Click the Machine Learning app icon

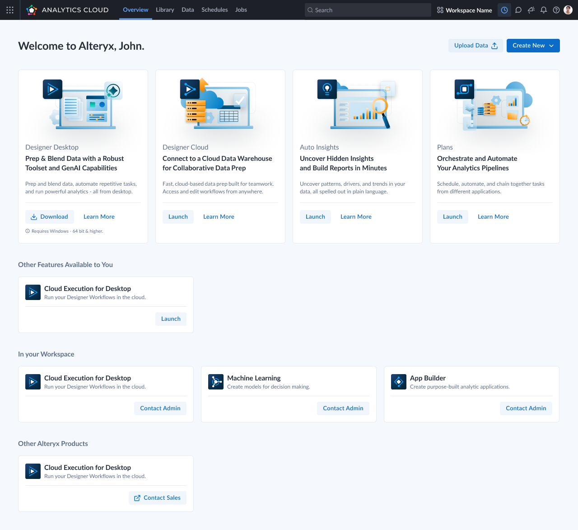pos(216,382)
